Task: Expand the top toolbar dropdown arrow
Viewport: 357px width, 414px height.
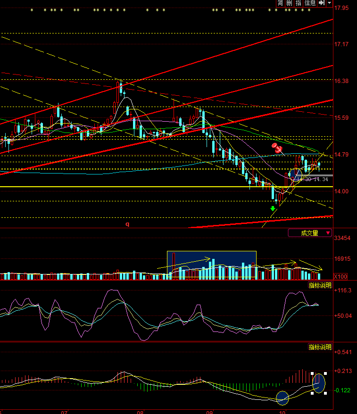Action: pyautogui.click(x=329, y=3)
